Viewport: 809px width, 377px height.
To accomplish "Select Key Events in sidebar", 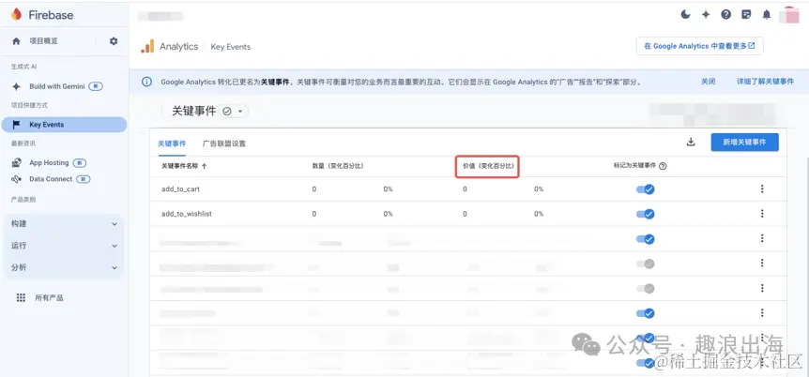I will click(x=65, y=125).
